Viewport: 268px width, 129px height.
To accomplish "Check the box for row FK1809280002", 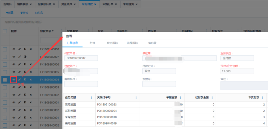I will click(x=5, y=95).
